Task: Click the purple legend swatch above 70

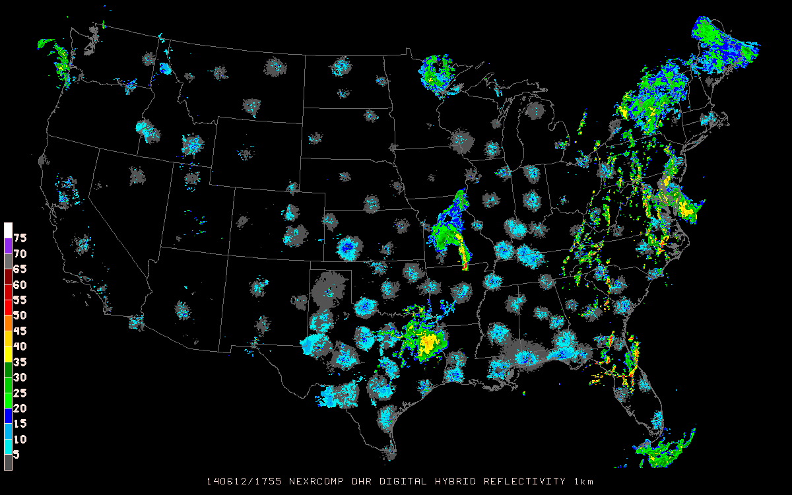Action: click(x=8, y=246)
